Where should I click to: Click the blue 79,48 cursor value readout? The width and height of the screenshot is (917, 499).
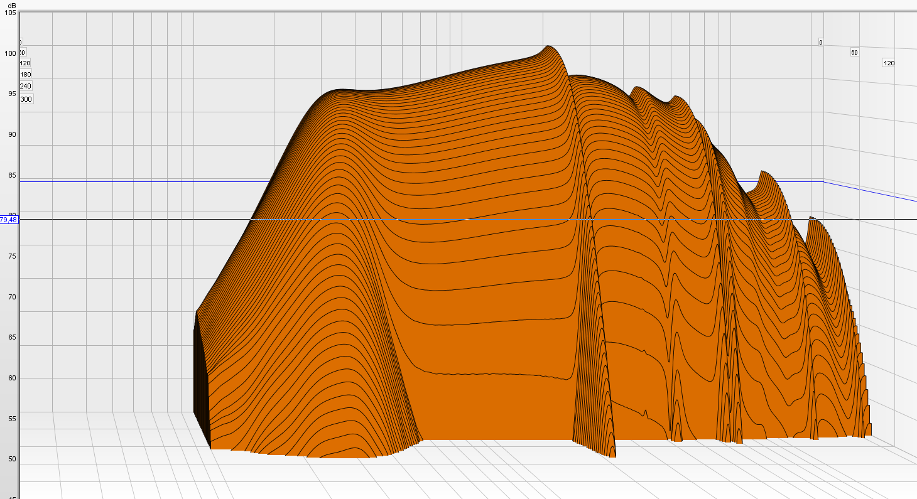(9, 220)
